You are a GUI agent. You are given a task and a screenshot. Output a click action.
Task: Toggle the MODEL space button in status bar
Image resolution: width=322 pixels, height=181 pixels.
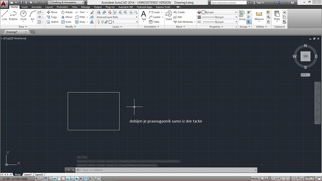coord(255,179)
